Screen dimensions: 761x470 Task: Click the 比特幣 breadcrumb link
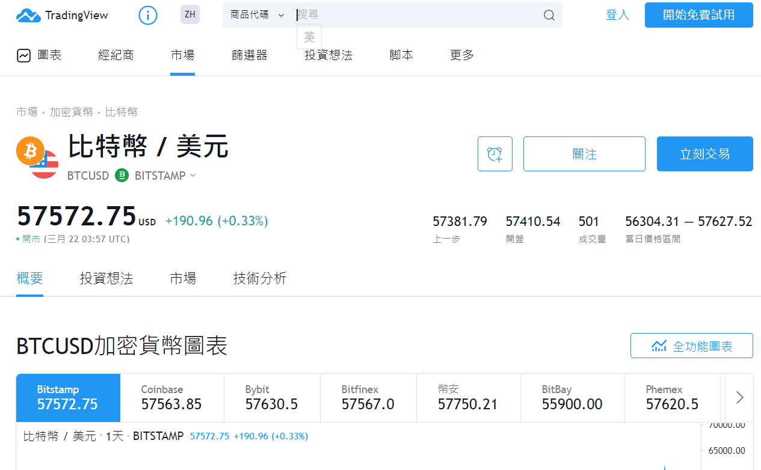122,112
